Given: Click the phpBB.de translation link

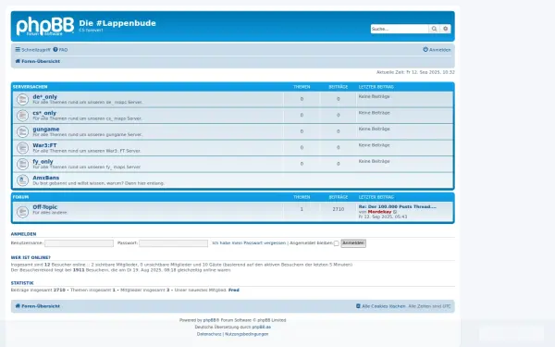Looking at the screenshot, I should click(x=261, y=327).
